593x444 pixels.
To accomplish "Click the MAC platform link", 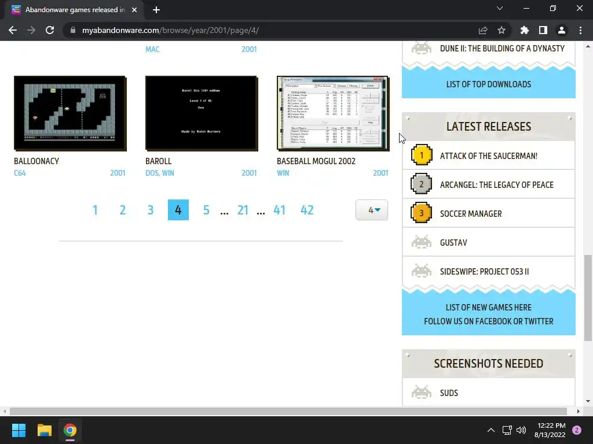I will pyautogui.click(x=152, y=49).
